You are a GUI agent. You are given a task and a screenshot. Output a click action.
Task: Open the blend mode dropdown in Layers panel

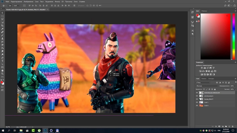point(207,86)
